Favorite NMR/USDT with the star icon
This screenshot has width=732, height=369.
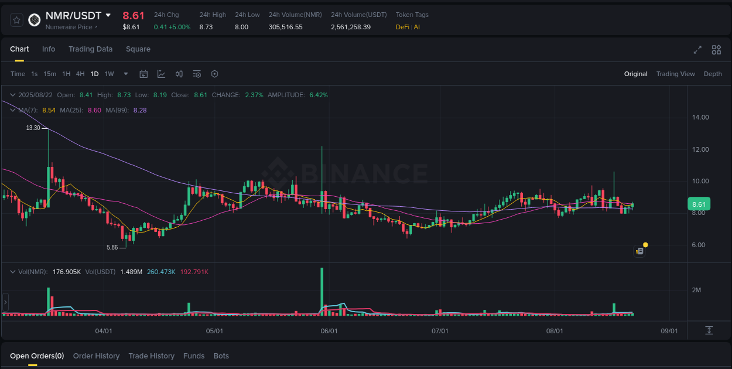click(16, 19)
